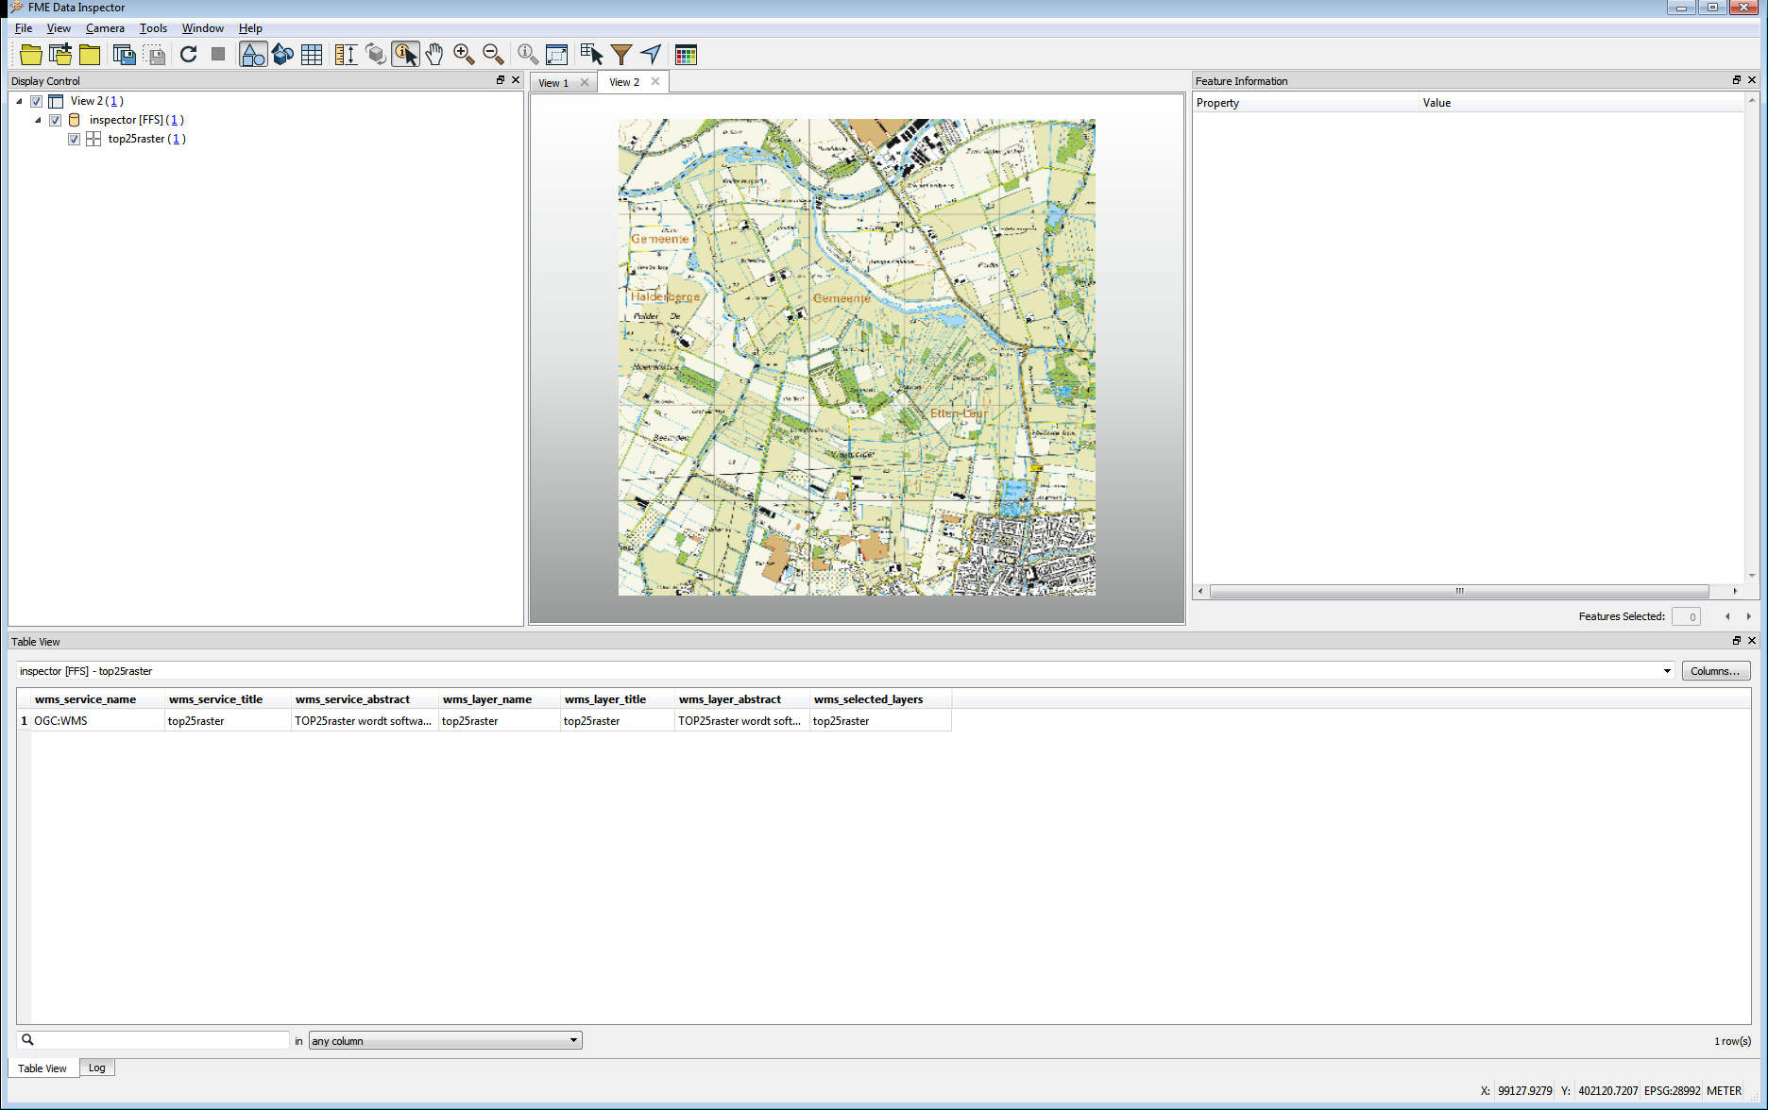The image size is (1768, 1110).
Task: Undock the Display Control panel
Action: click(x=501, y=80)
